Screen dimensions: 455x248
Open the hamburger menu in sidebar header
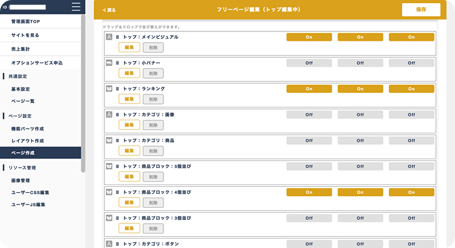coord(76,7)
